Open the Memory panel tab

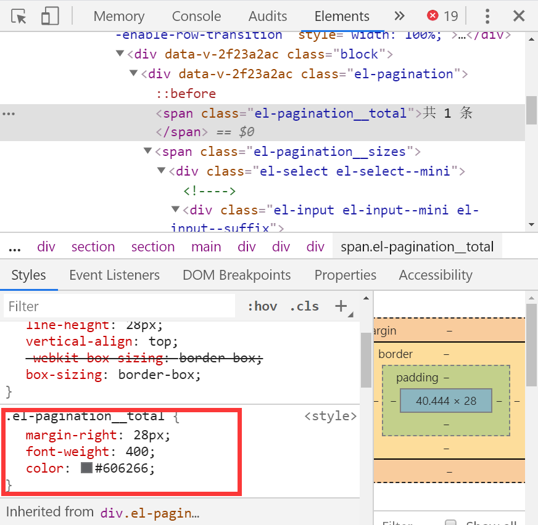pyautogui.click(x=119, y=16)
